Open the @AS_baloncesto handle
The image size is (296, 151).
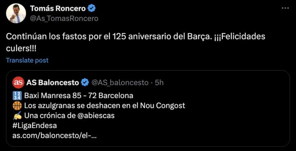tap(120, 82)
